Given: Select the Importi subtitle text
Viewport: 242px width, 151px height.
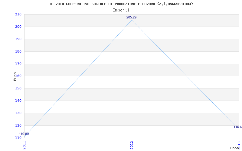Looking at the screenshot, I should click(x=121, y=10).
